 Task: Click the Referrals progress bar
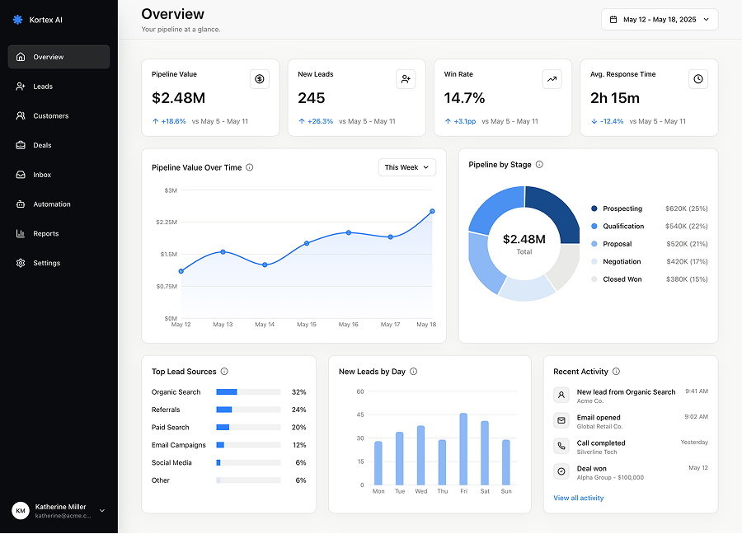248,409
